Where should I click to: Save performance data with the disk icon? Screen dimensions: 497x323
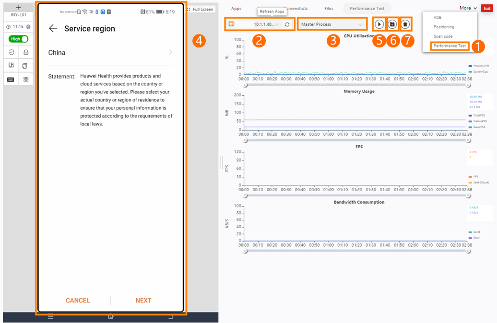[392, 24]
